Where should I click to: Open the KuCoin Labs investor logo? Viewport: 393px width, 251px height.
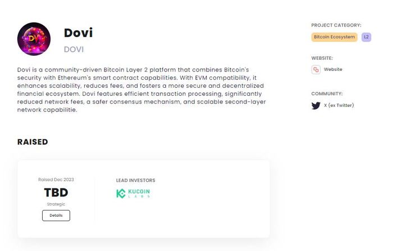(133, 194)
